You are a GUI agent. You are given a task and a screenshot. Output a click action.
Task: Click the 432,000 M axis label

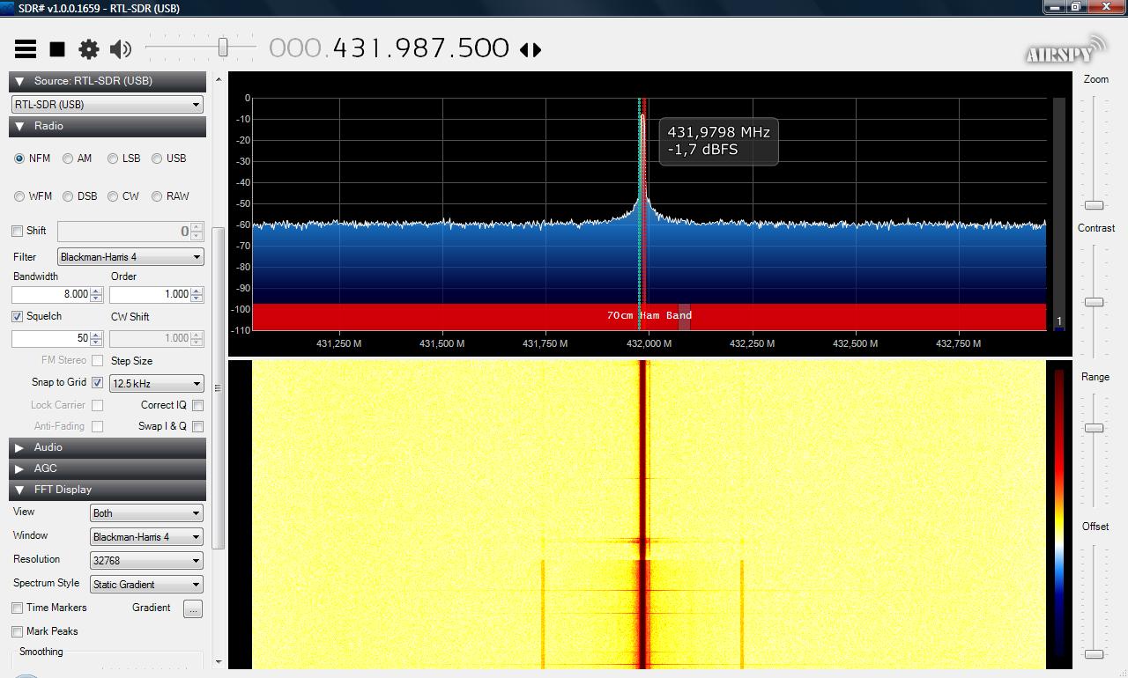649,343
